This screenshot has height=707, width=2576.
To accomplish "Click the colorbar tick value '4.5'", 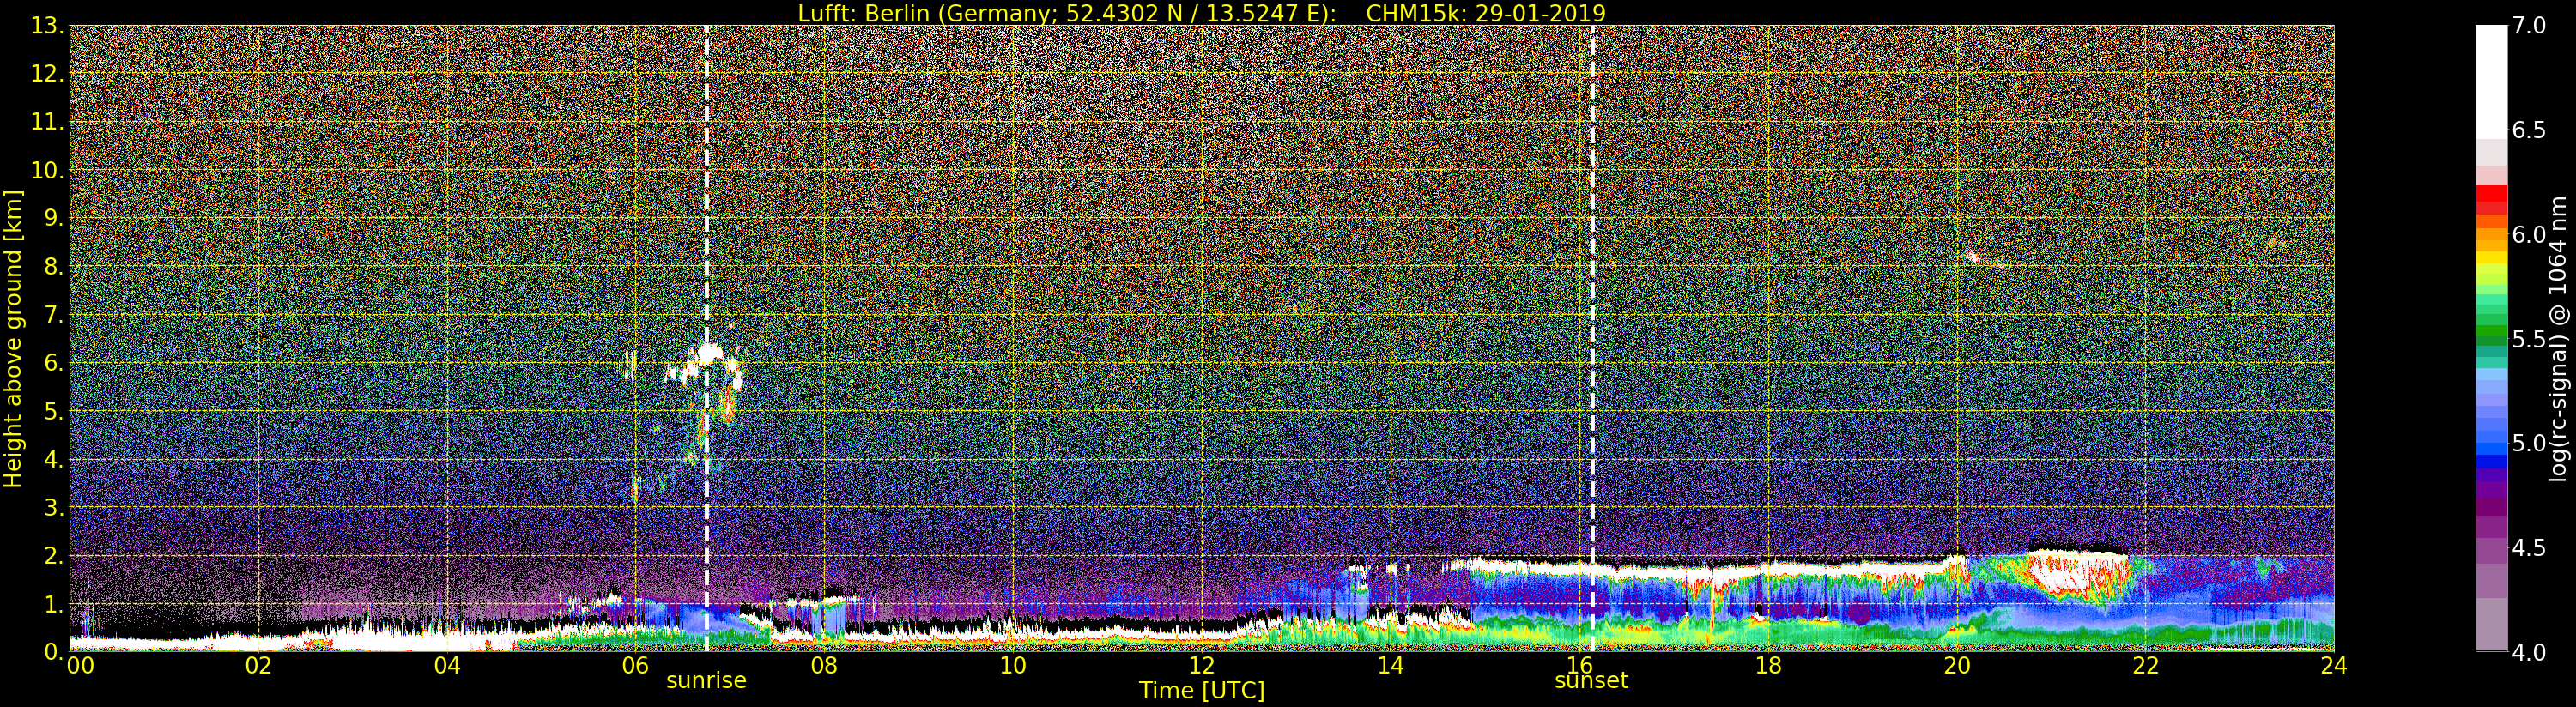I will 2529,548.
